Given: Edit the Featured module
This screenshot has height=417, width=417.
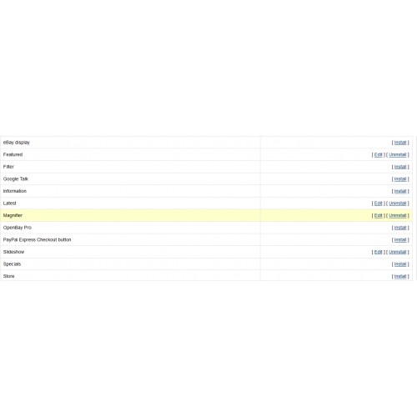Looking at the screenshot, I should tap(379, 154).
